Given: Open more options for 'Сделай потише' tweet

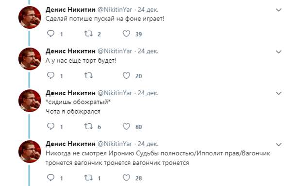Looking at the screenshot, I should pyautogui.click(x=279, y=10).
